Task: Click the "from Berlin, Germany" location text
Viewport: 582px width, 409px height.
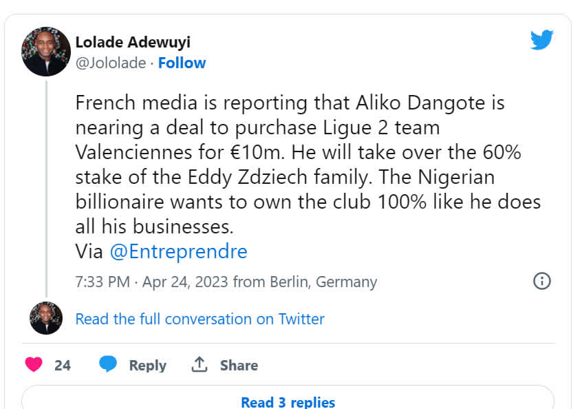Action: (x=305, y=282)
